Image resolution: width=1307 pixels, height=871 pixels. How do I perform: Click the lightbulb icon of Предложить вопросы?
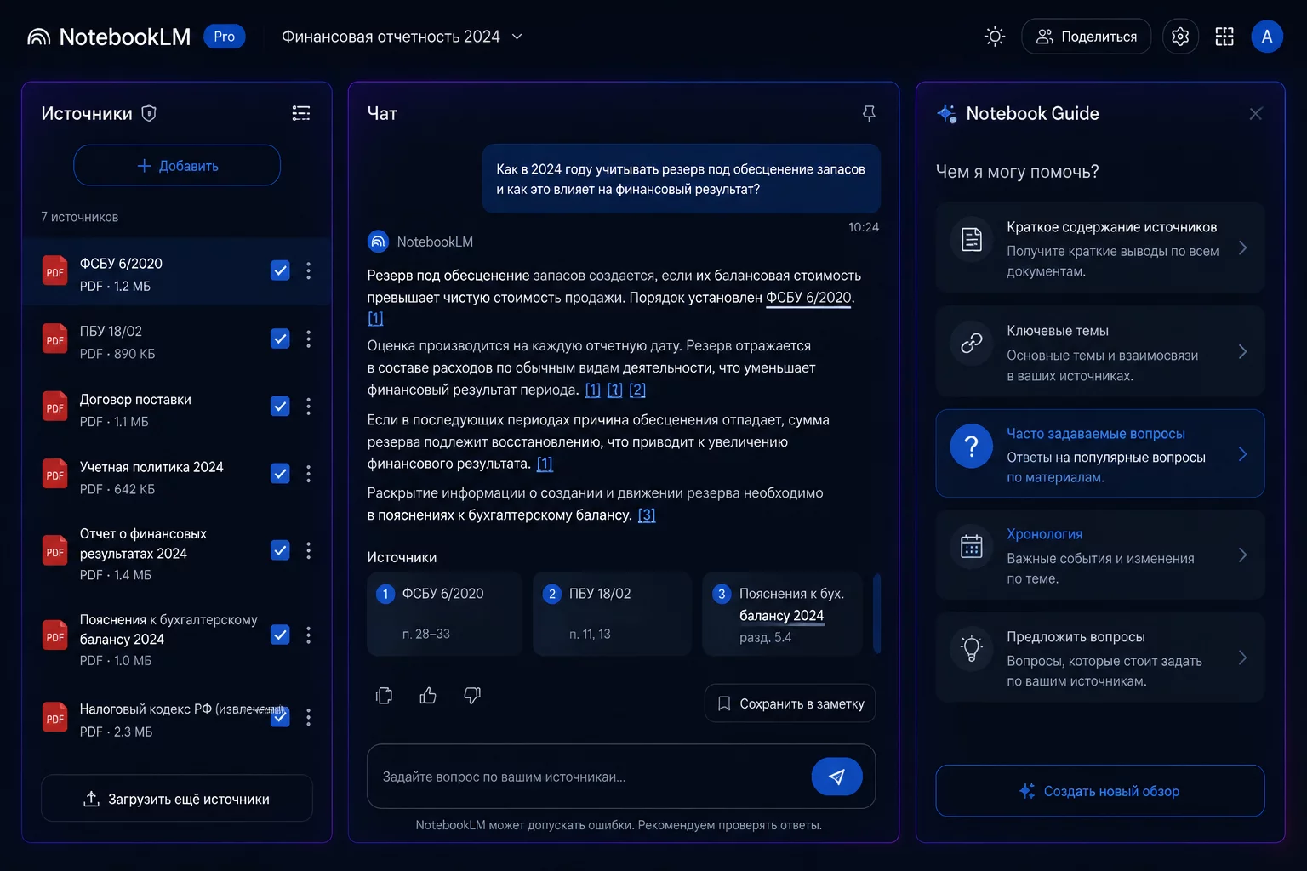tap(972, 648)
